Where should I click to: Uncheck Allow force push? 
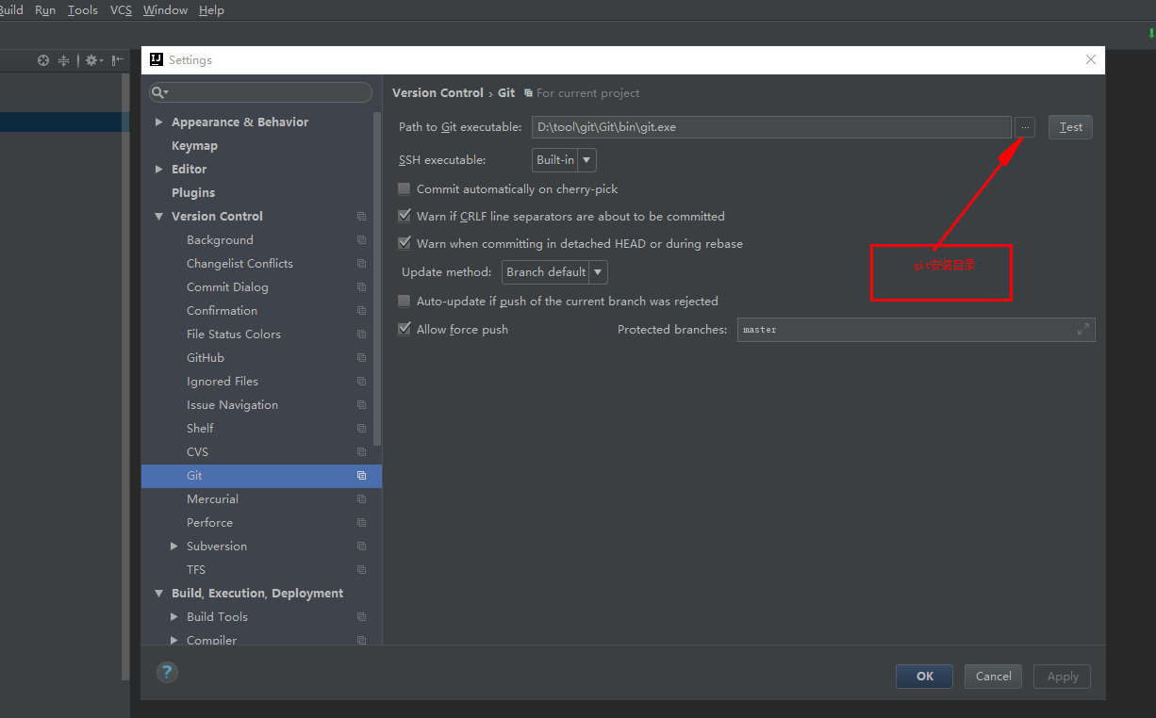pyautogui.click(x=405, y=329)
